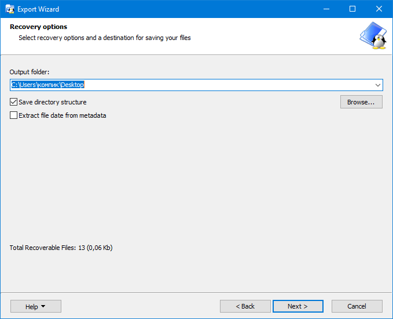The image size is (393, 319).
Task: Uncheck Save directory structure
Action: coord(14,102)
